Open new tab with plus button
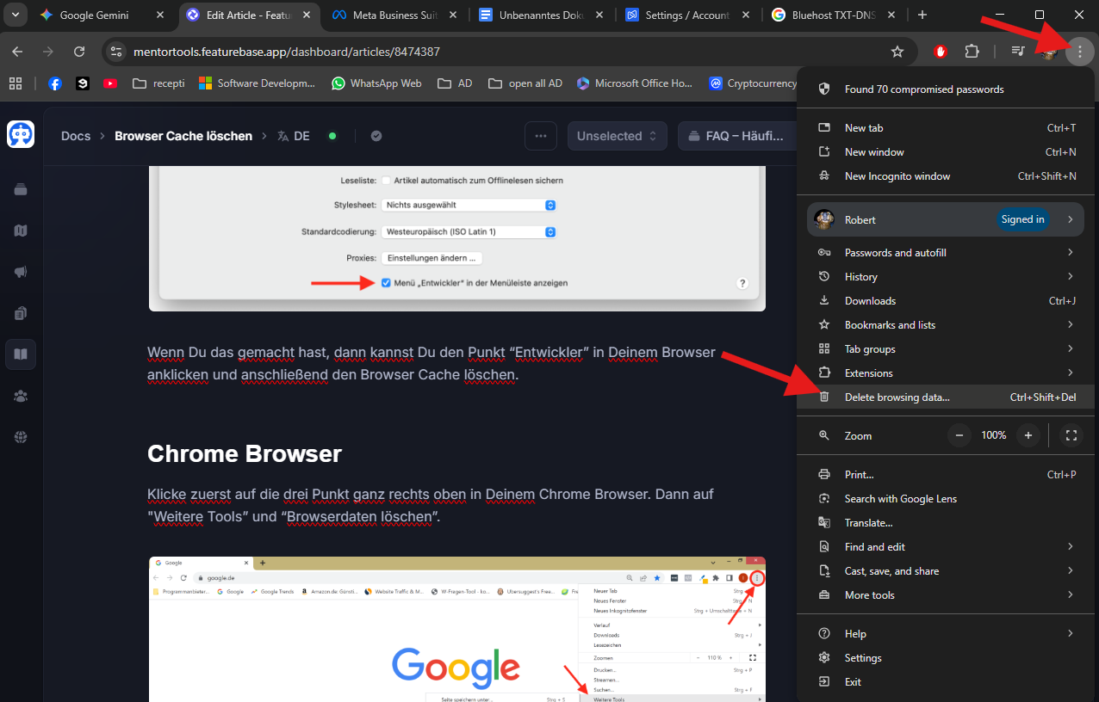Image resolution: width=1099 pixels, height=702 pixels. pos(922,15)
